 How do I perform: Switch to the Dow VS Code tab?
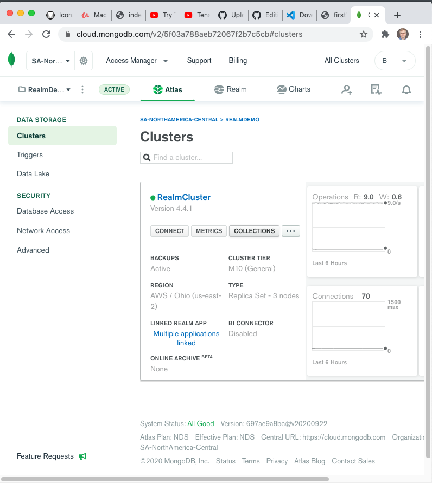[299, 15]
